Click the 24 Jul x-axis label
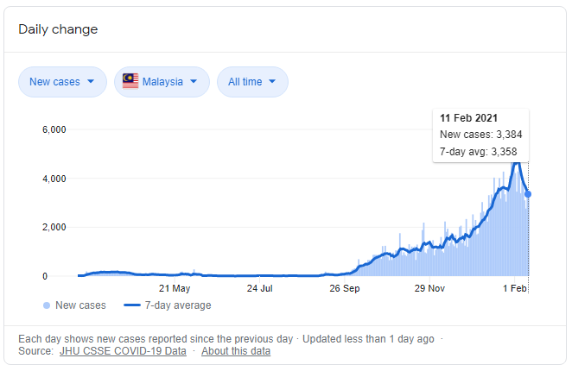Image resolution: width=572 pixels, height=371 pixels. (259, 288)
